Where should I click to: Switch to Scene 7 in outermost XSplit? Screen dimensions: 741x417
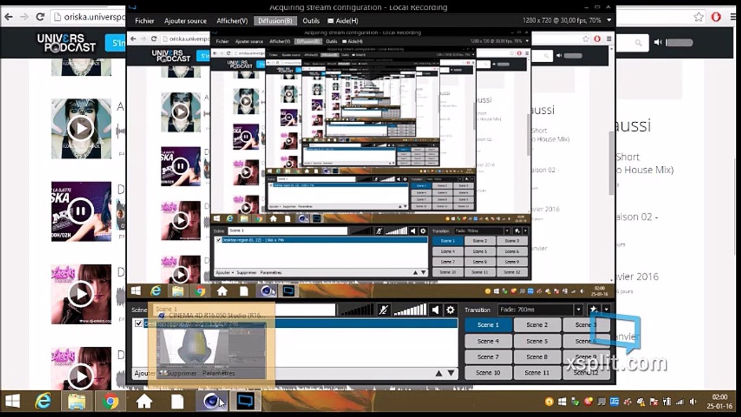click(488, 357)
